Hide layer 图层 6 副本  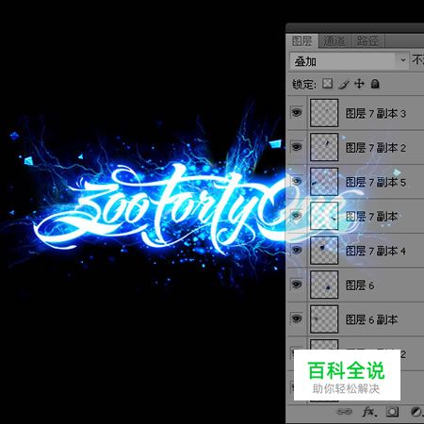[x=297, y=318]
